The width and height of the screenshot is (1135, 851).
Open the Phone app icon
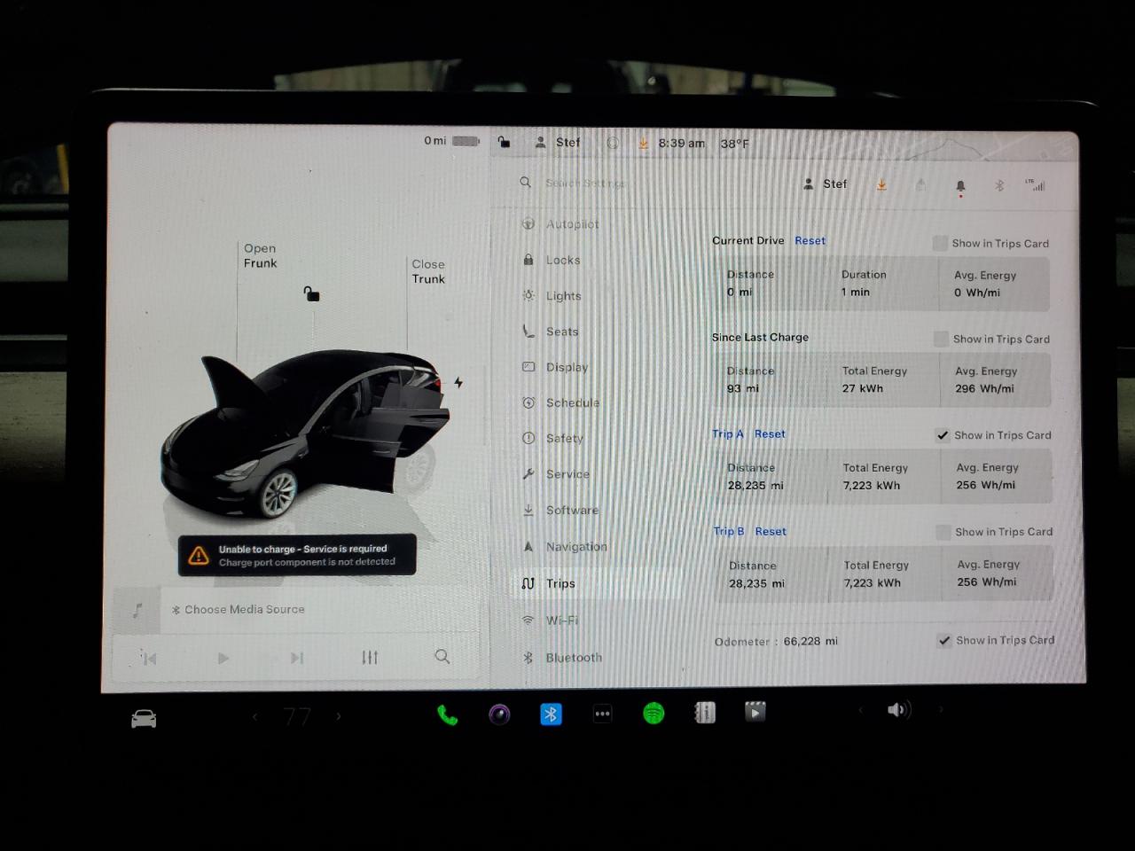click(x=447, y=714)
